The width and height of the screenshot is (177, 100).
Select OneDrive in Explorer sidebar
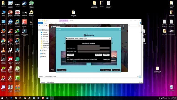43,51
